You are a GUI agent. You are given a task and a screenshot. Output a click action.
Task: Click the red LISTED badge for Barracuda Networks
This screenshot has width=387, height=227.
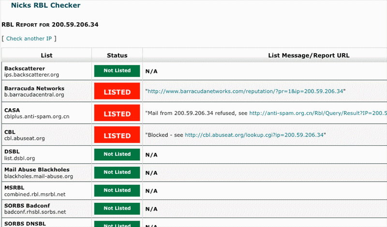[x=117, y=92]
